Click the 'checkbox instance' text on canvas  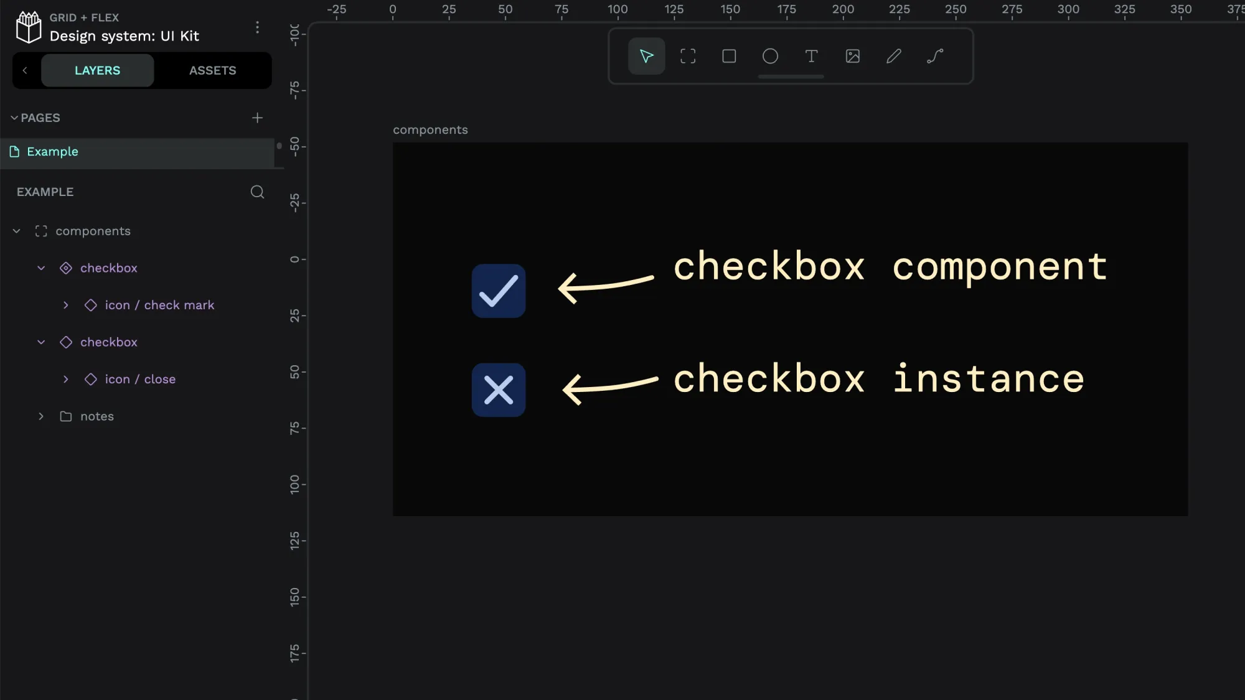879,379
